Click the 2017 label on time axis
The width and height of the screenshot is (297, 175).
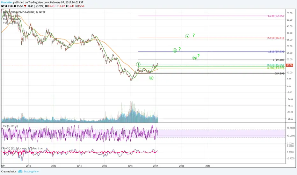(156, 166)
